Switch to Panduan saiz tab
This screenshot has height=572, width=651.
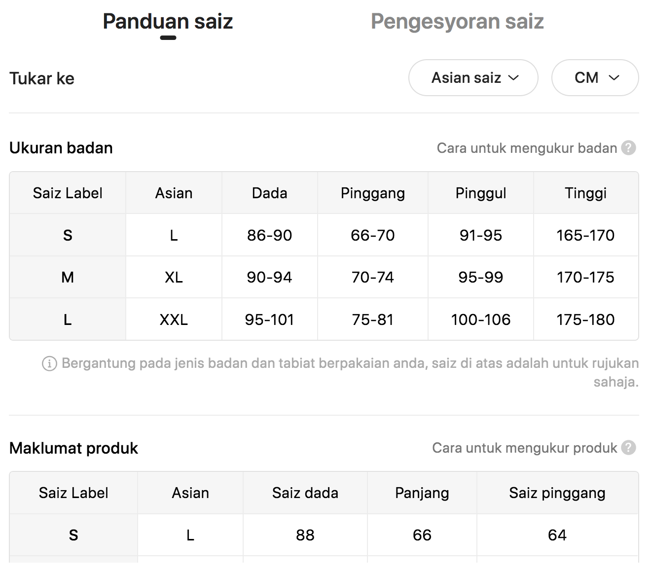click(168, 22)
